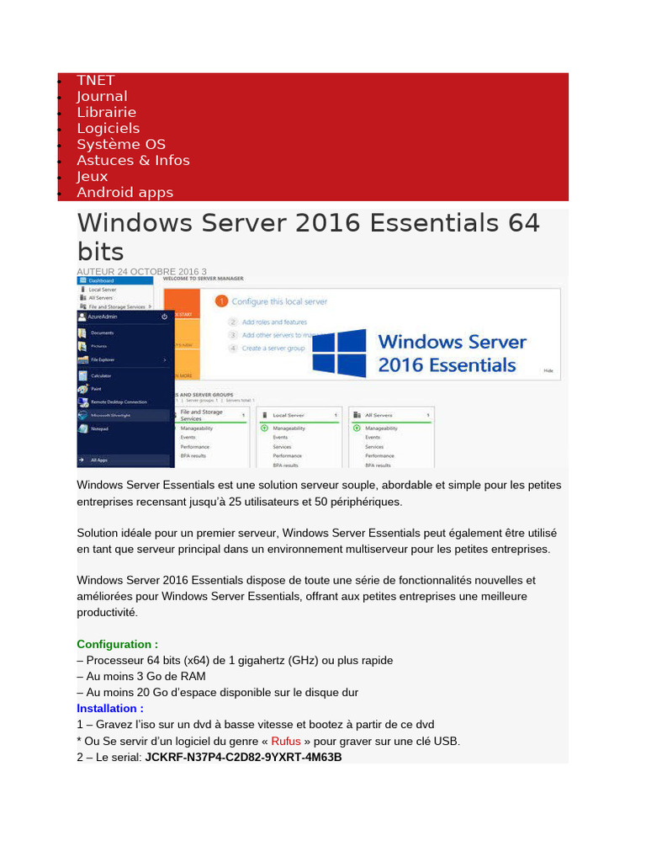Go to the Journal section

[x=102, y=96]
